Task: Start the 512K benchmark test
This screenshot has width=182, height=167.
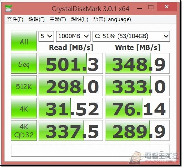Action: tap(24, 86)
